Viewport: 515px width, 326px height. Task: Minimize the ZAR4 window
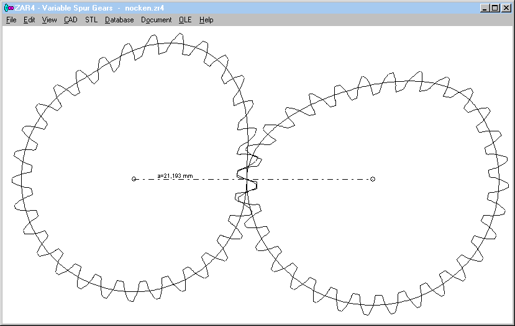click(x=485, y=8)
